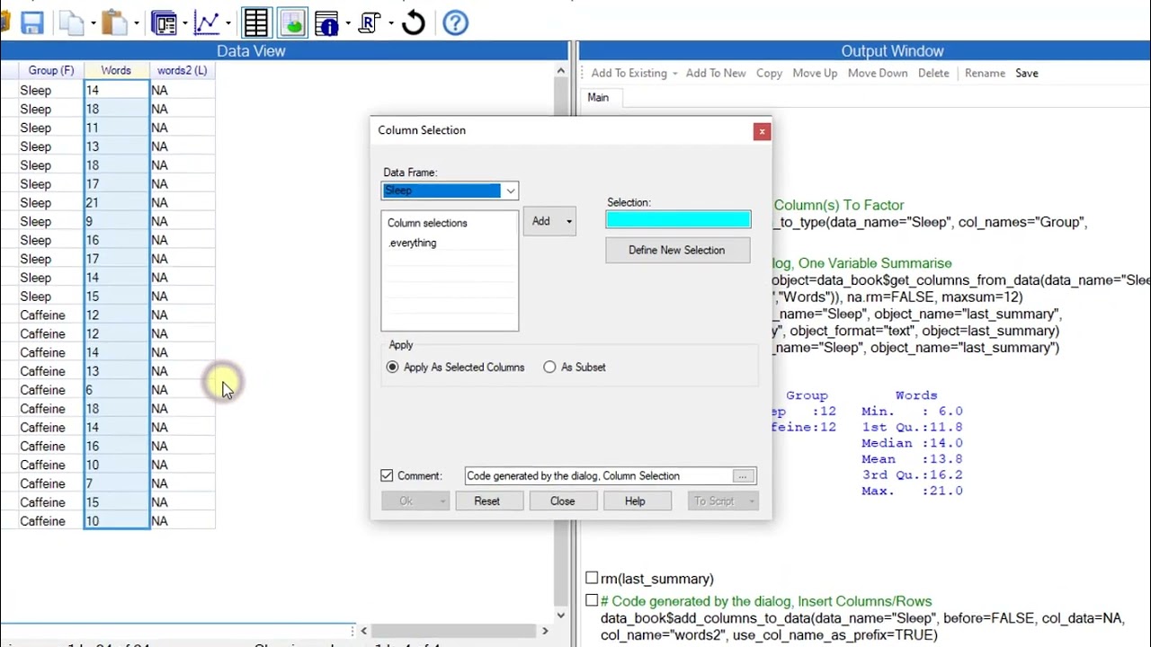Click the Words cell with value 11

tap(117, 129)
